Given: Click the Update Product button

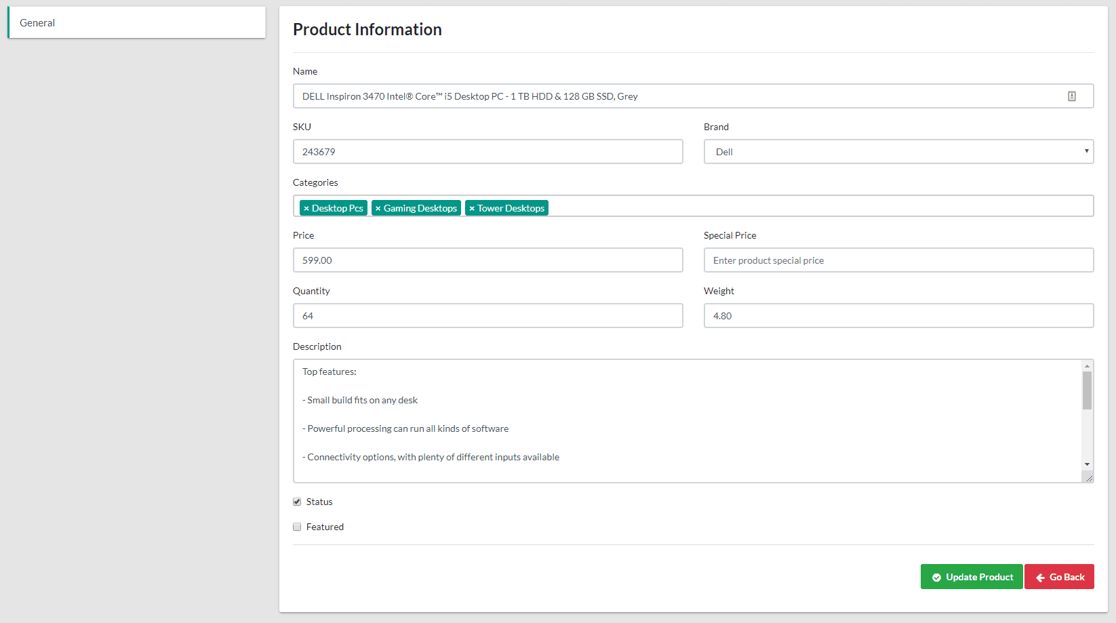Looking at the screenshot, I should click(972, 577).
